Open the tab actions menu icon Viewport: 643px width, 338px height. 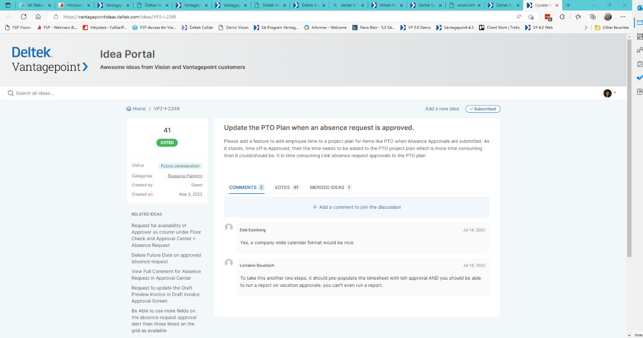(8, 5)
